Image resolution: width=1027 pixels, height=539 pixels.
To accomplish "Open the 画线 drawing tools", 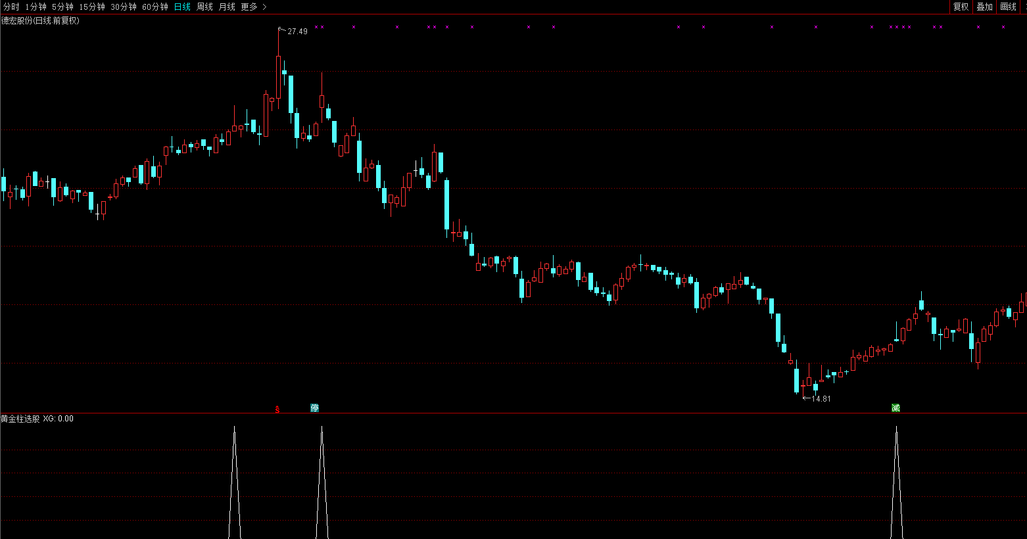I will coord(1008,7).
